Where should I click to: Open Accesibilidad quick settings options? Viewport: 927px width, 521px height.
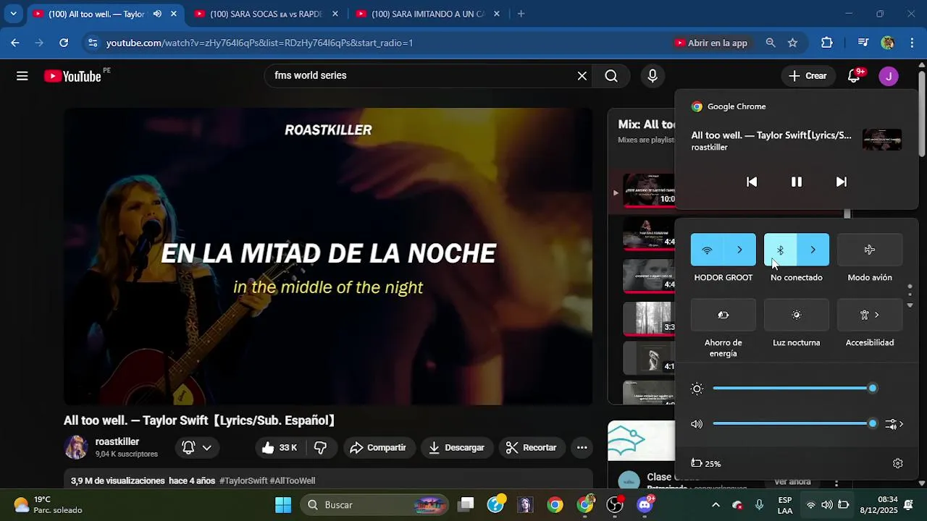pyautogui.click(x=870, y=315)
